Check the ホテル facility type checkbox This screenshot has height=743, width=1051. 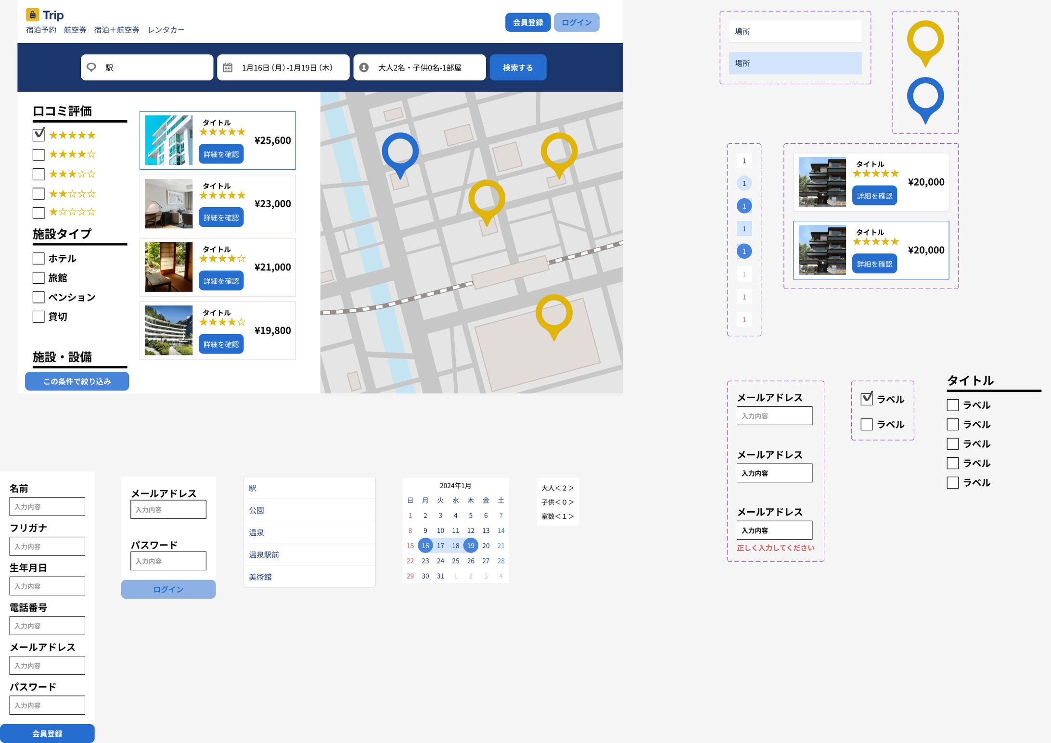(38, 258)
